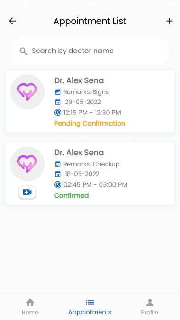Go back using the left arrow icon
Image resolution: width=180 pixels, height=320 pixels.
click(12, 21)
